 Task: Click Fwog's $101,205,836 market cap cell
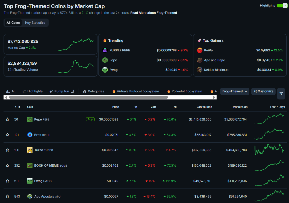(x=237, y=181)
